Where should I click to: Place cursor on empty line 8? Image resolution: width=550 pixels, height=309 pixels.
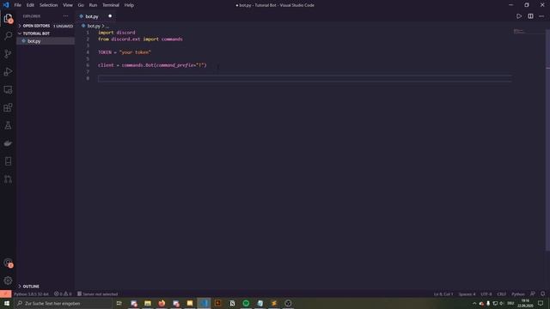point(304,78)
